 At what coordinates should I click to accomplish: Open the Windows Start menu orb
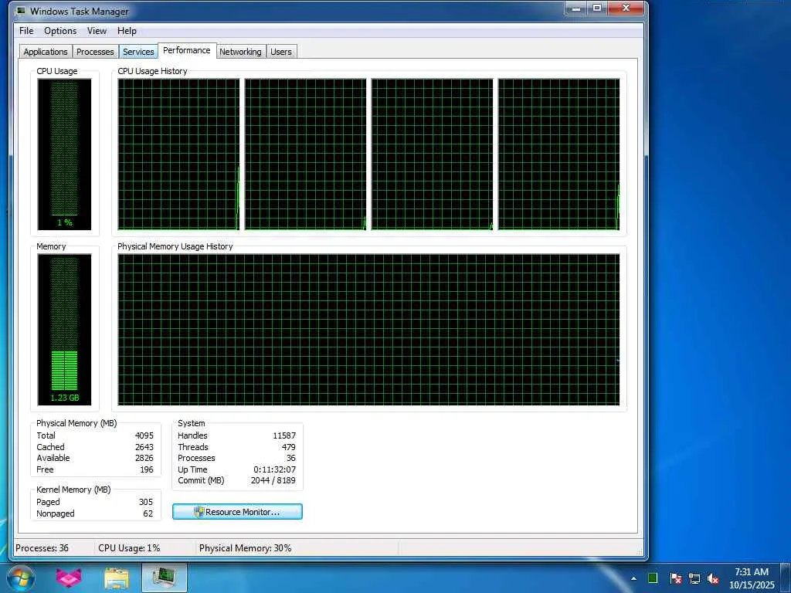(21, 578)
